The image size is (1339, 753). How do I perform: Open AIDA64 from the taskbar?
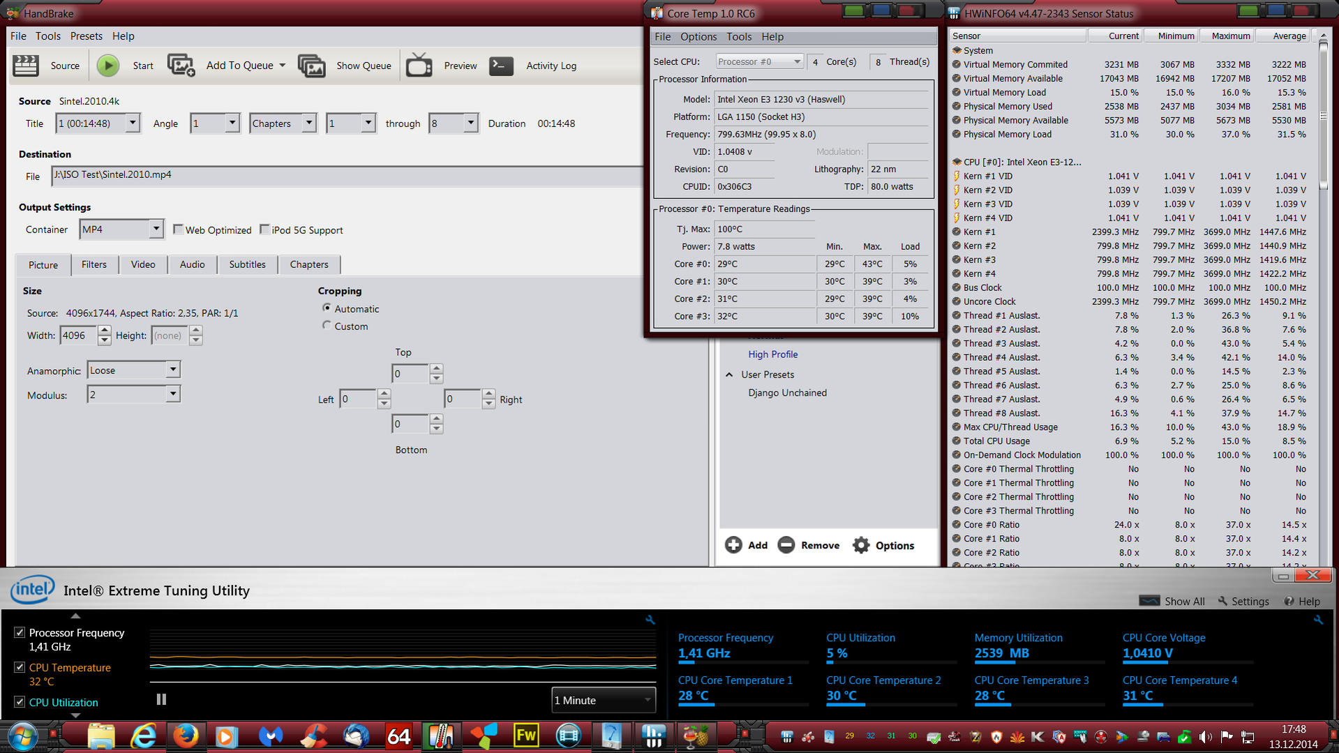click(398, 736)
